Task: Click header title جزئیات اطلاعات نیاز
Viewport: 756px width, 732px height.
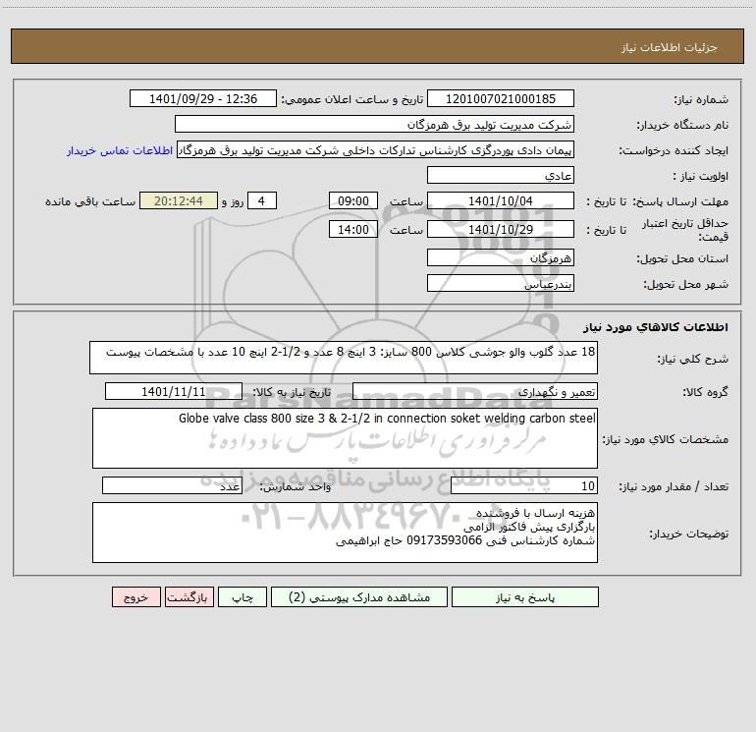Action: [x=670, y=47]
